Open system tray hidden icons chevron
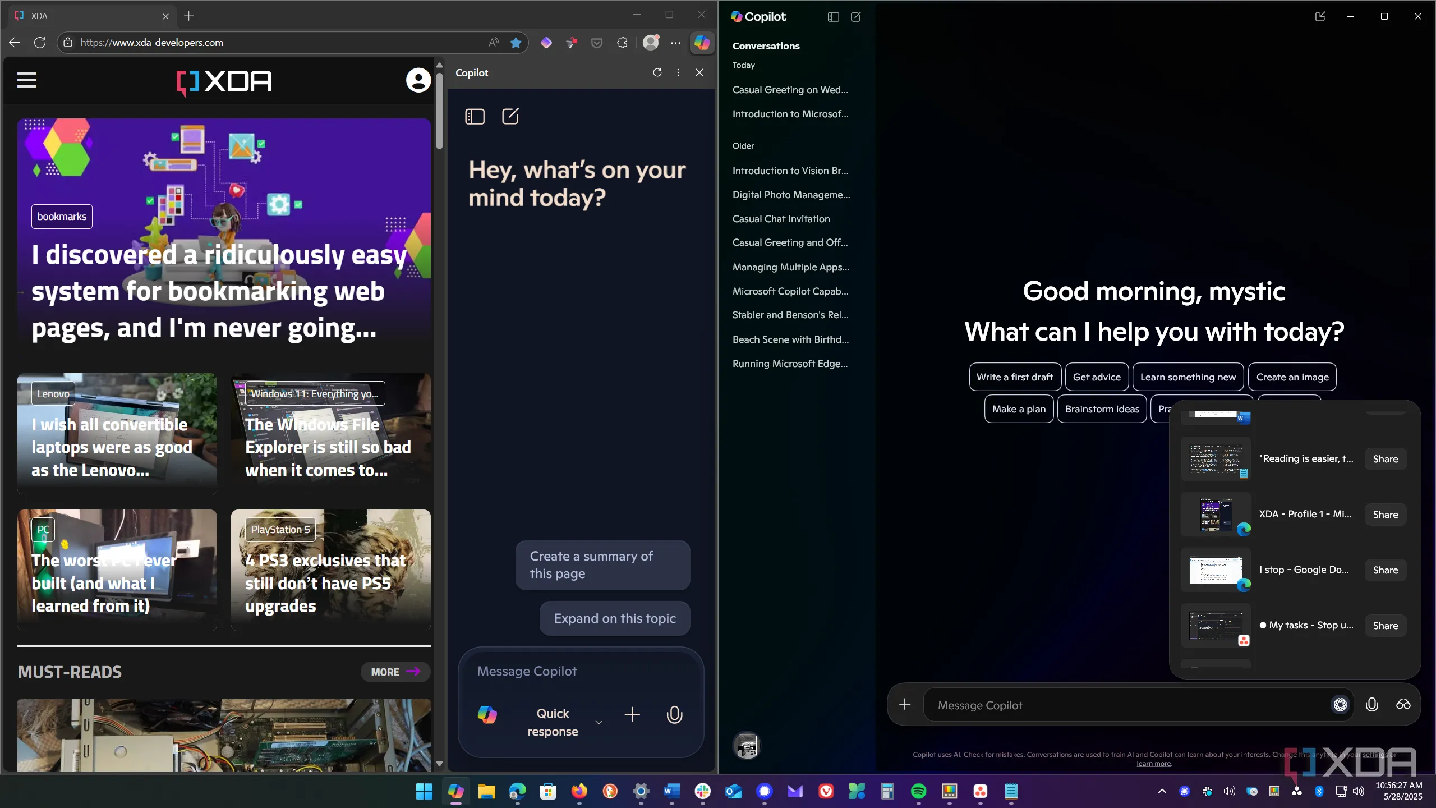 pyautogui.click(x=1162, y=791)
